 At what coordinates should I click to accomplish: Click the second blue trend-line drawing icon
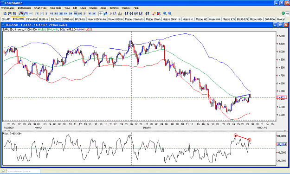(x=131, y=13)
